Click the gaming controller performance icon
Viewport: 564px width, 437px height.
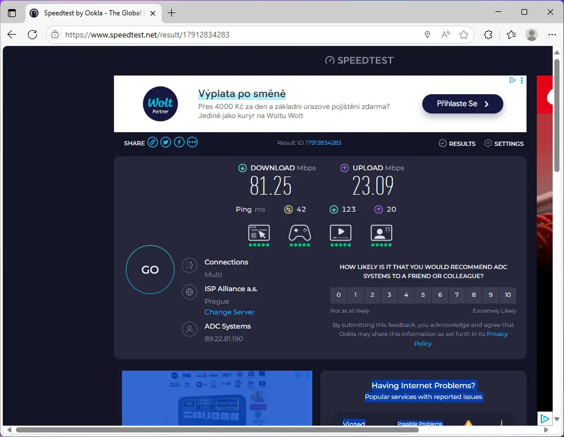[300, 233]
